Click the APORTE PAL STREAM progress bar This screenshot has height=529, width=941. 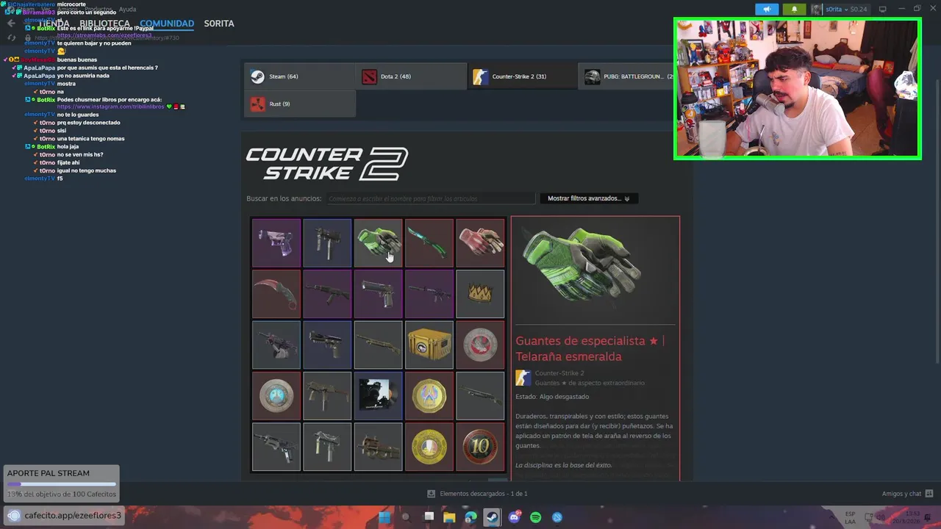point(62,484)
